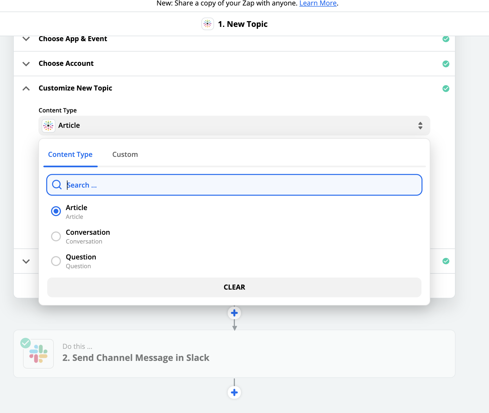Image resolution: width=489 pixels, height=413 pixels.
Task: Switch to the Content Type tab
Action: (x=70, y=155)
